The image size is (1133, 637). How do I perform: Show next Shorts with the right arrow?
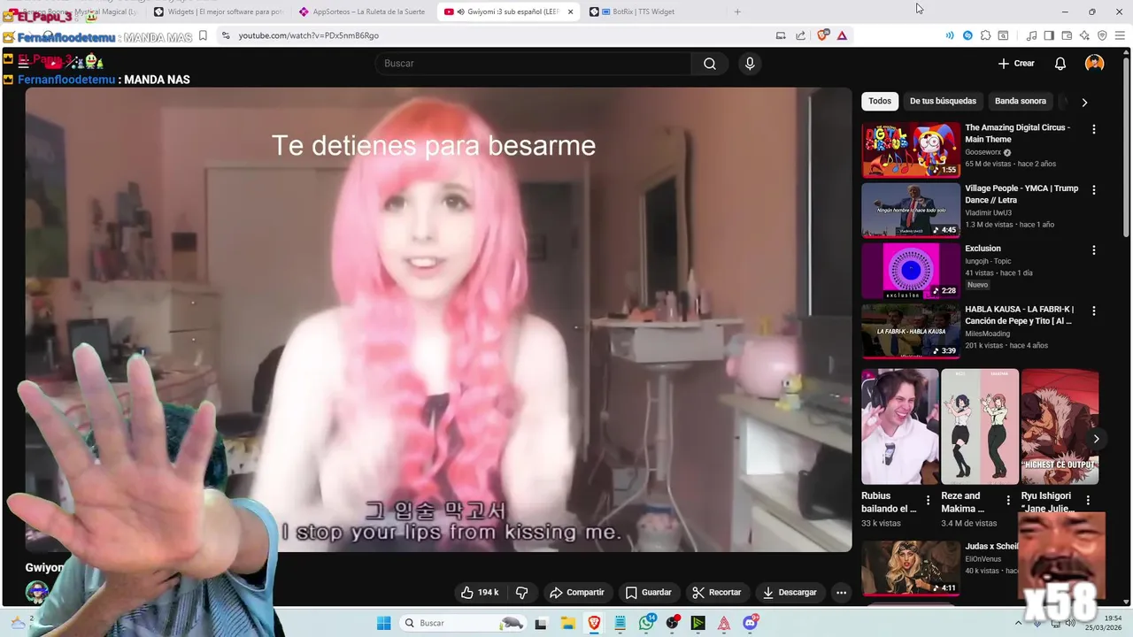pos(1096,439)
